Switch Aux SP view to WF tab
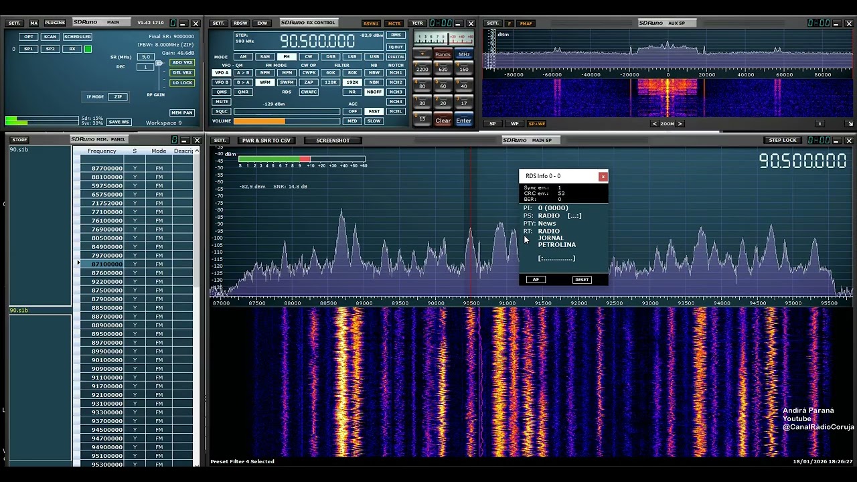857x482 pixels. pos(514,124)
